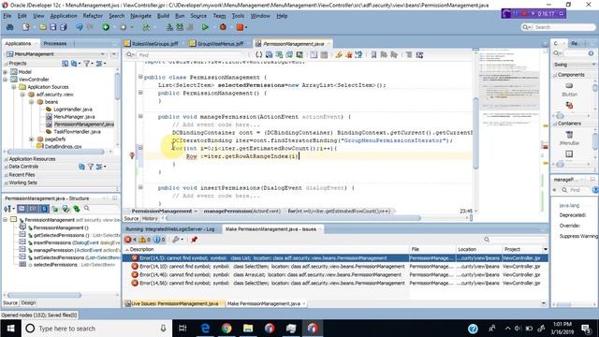The height and width of the screenshot is (337, 599).
Task: Click the code braces icon in editor toolbar
Action: pyautogui.click(x=258, y=55)
